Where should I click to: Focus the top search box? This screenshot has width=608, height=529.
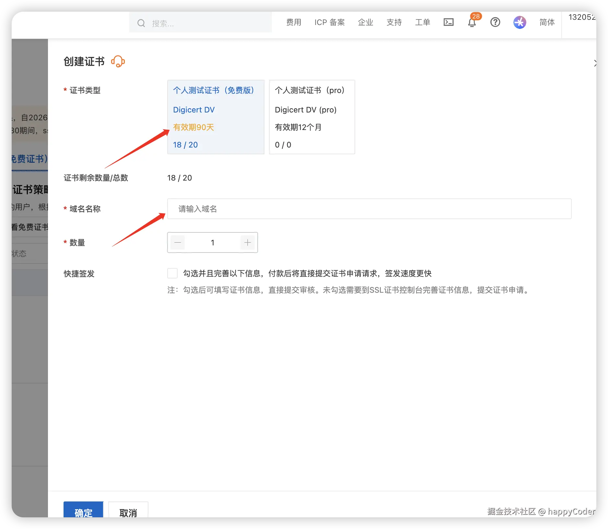tap(200, 23)
